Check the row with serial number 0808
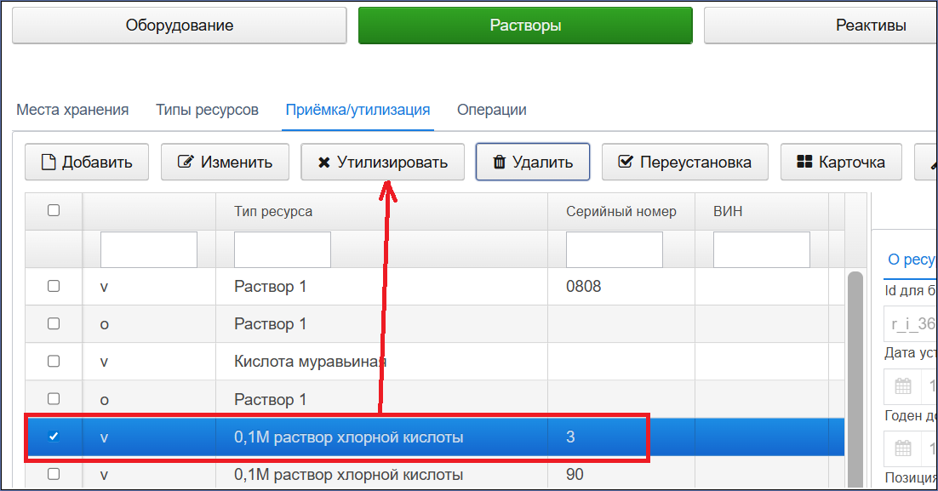The image size is (938, 491). 54,286
